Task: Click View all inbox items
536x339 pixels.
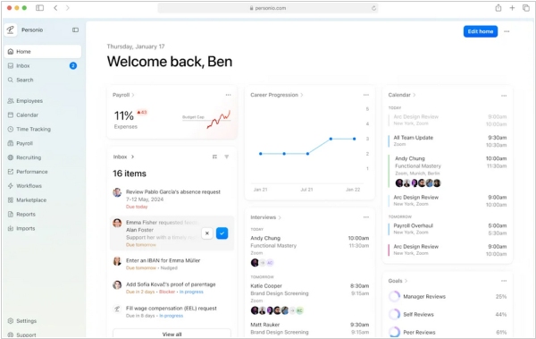Action: [x=172, y=334]
